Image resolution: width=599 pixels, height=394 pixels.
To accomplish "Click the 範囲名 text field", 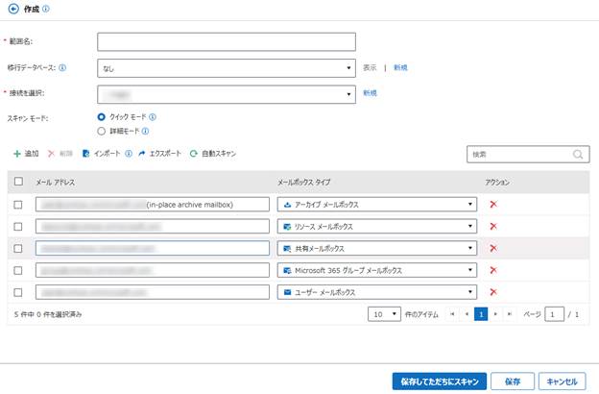I will 227,41.
